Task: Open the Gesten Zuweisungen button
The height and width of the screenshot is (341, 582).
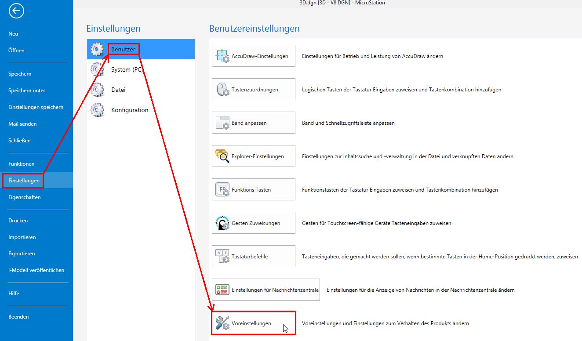Action: coord(254,223)
